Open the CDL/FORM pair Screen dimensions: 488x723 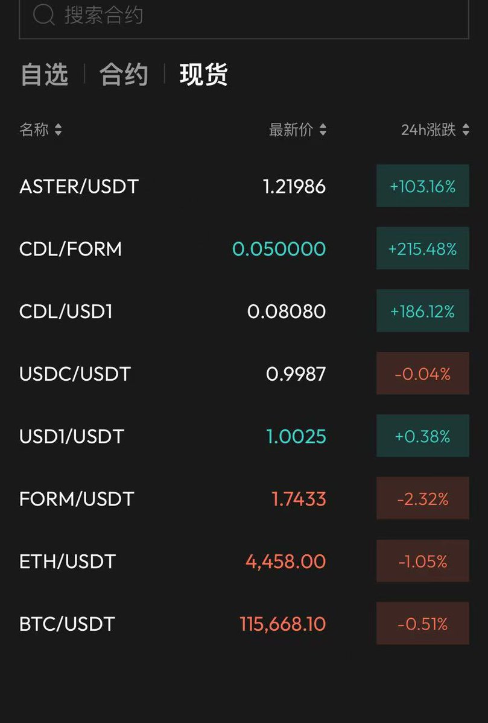click(x=71, y=249)
